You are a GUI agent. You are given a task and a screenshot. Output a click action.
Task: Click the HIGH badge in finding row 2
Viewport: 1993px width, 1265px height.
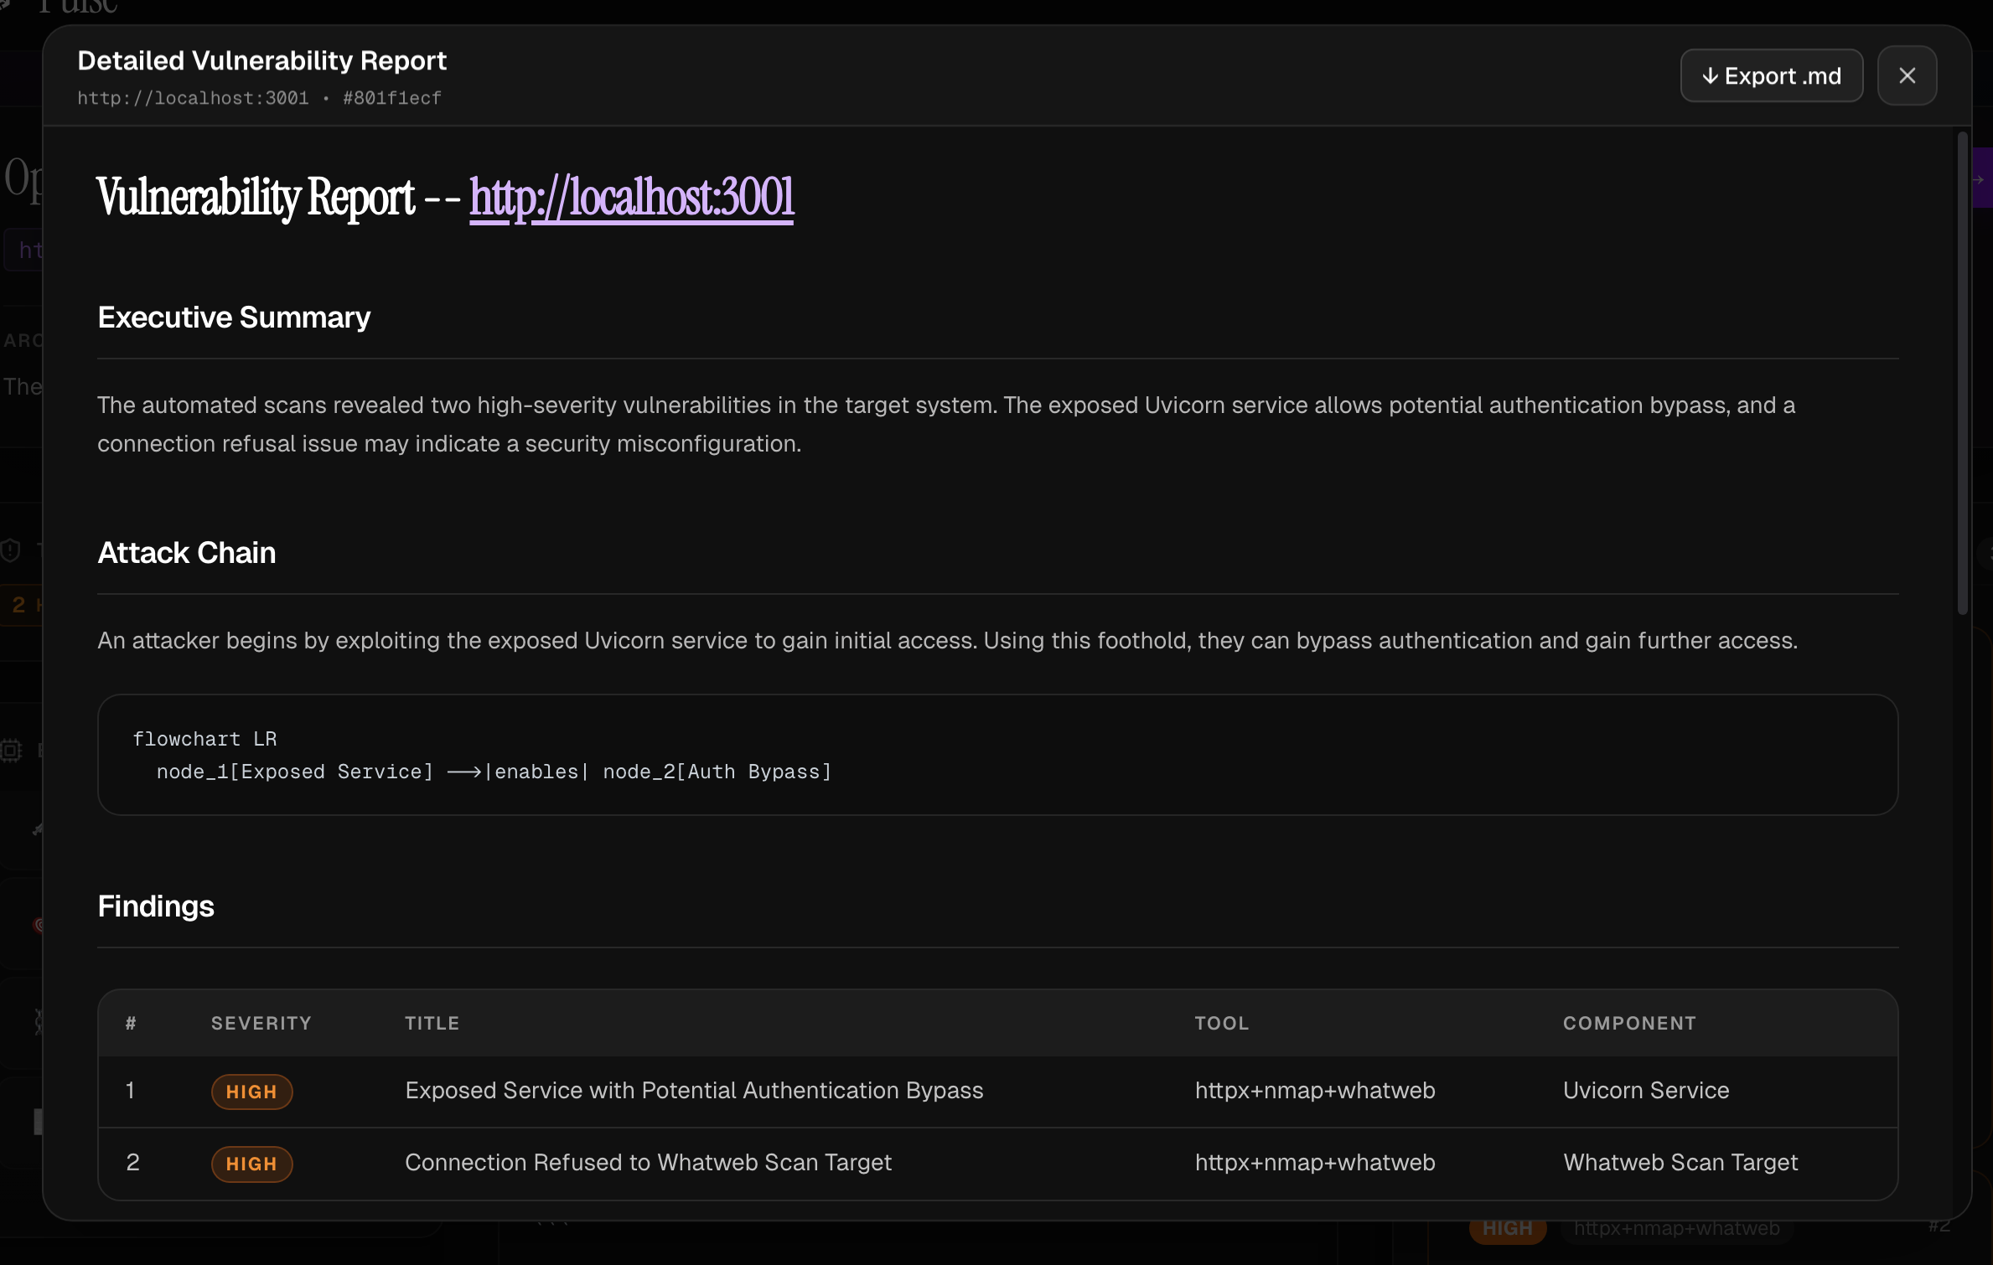tap(251, 1164)
